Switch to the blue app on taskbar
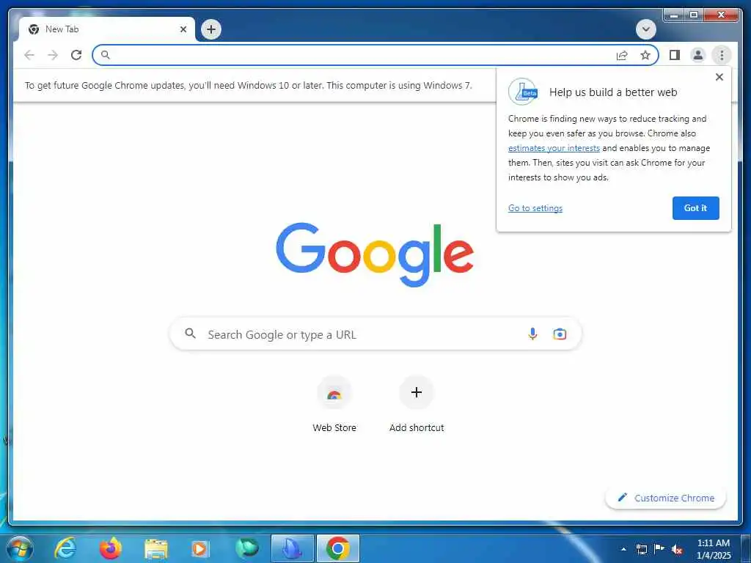751x563 pixels. pos(292,548)
